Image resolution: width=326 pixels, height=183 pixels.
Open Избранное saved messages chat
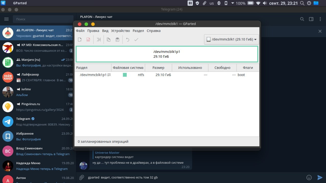point(37,136)
